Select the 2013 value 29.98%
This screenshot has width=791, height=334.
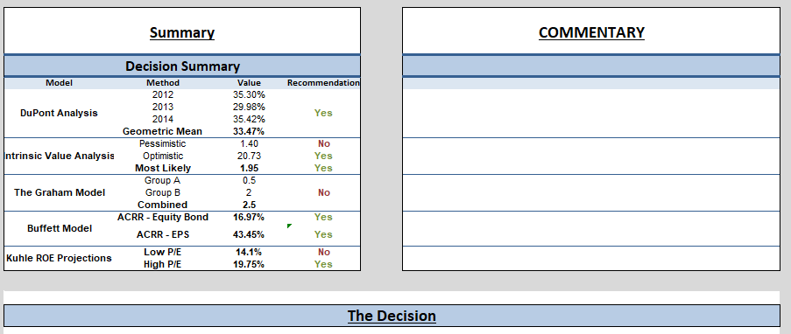click(249, 107)
